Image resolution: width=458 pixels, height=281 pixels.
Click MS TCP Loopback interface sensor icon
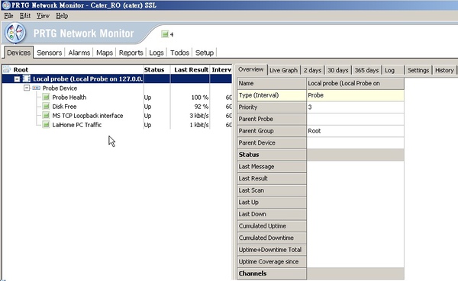pyautogui.click(x=46, y=116)
